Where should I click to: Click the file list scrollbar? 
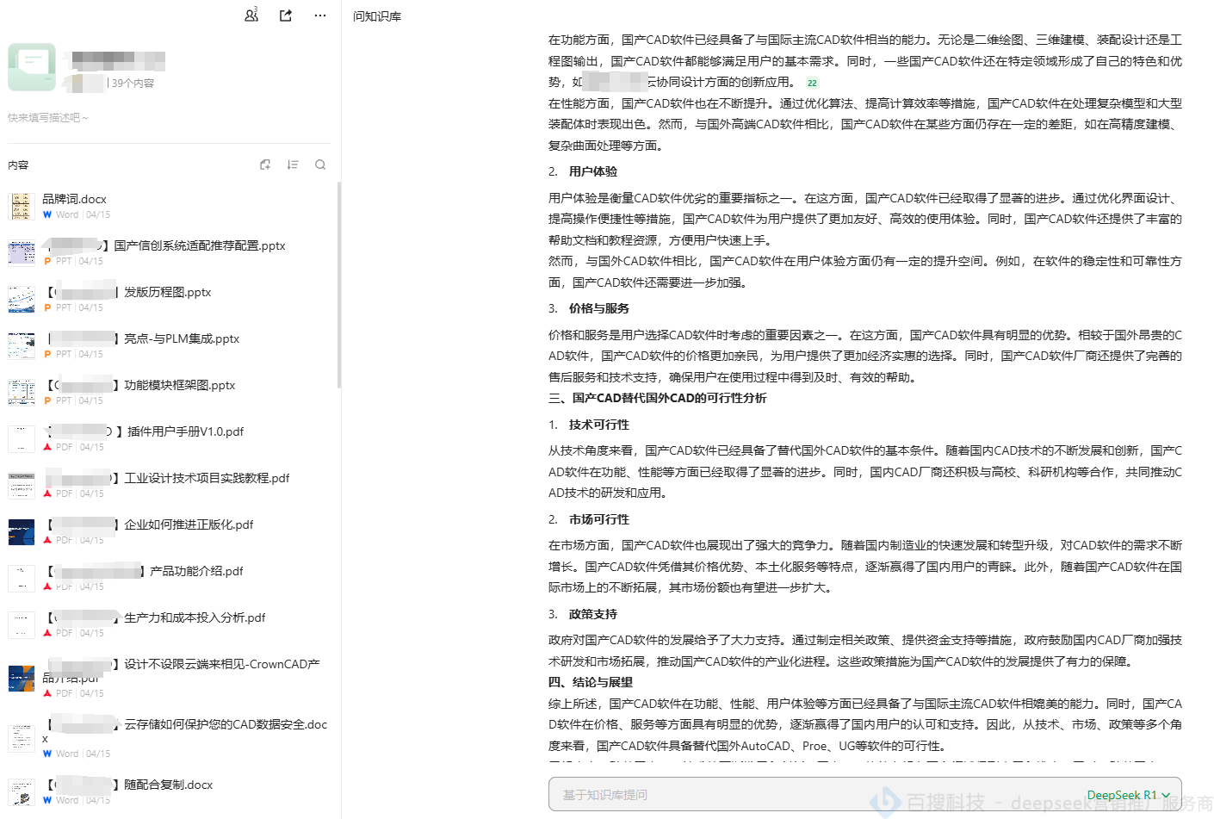tap(339, 284)
